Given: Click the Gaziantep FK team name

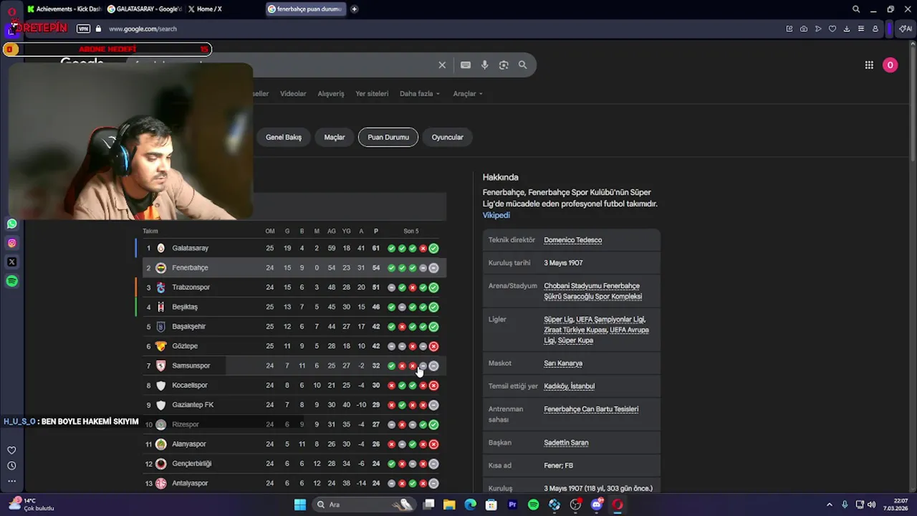Looking at the screenshot, I should (193, 405).
